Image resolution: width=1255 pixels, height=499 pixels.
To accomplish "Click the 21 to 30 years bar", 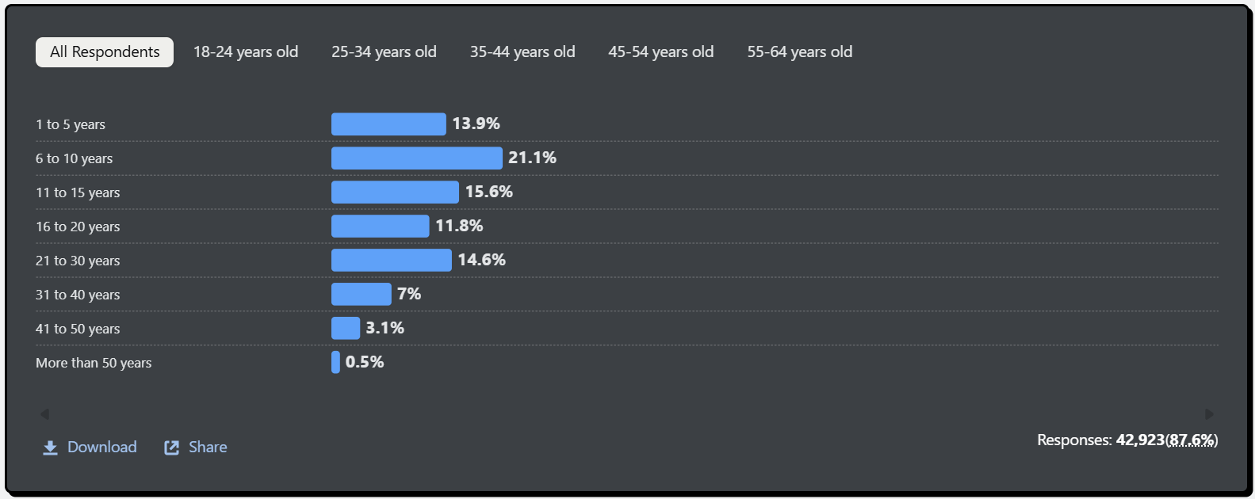I will tap(391, 261).
